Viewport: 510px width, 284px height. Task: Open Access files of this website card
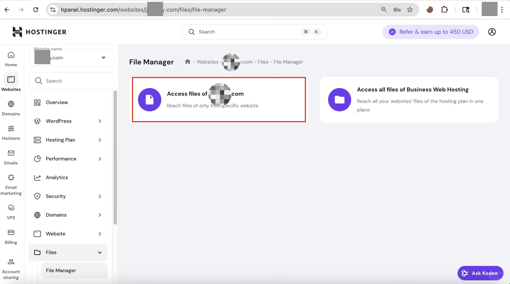point(219,100)
